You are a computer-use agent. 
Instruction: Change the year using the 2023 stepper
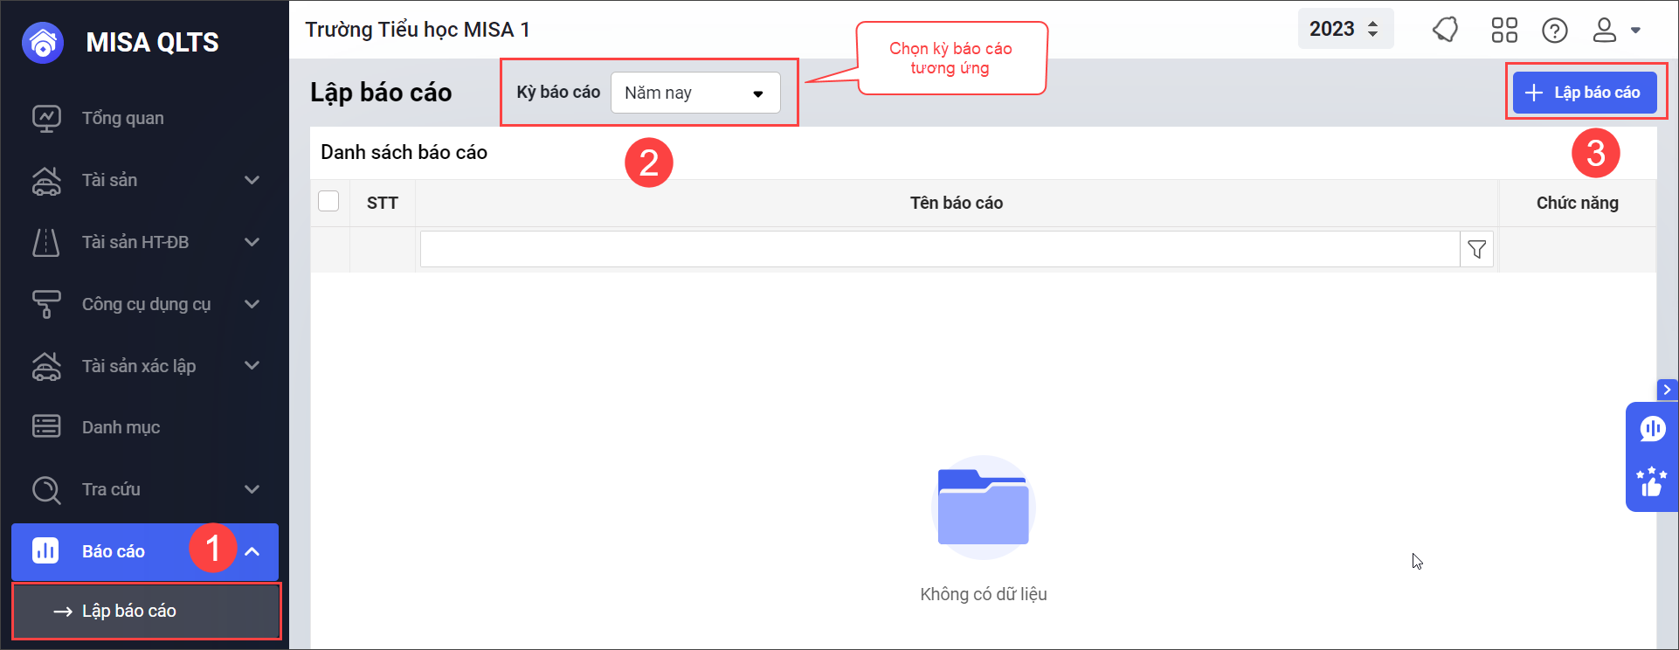1372,29
